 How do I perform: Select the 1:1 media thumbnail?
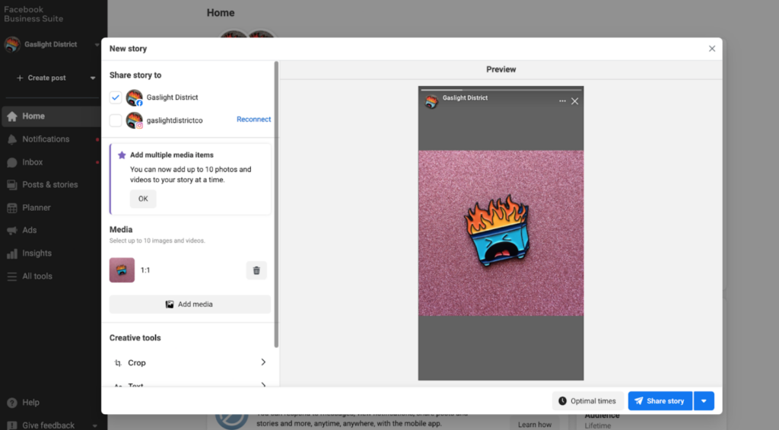tap(122, 270)
